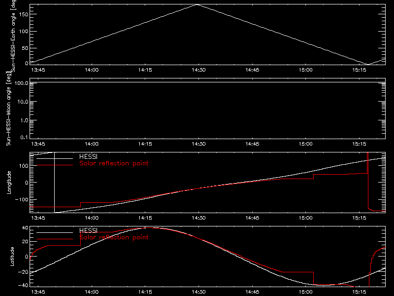
Task: Click the -100 tick on Longitude axis
Action: click(x=22, y=199)
